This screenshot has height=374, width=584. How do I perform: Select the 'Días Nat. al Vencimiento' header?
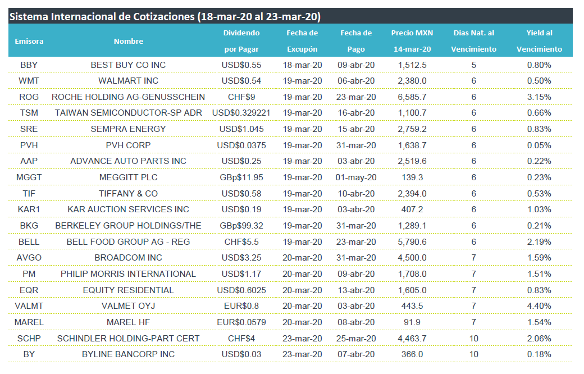point(474,41)
